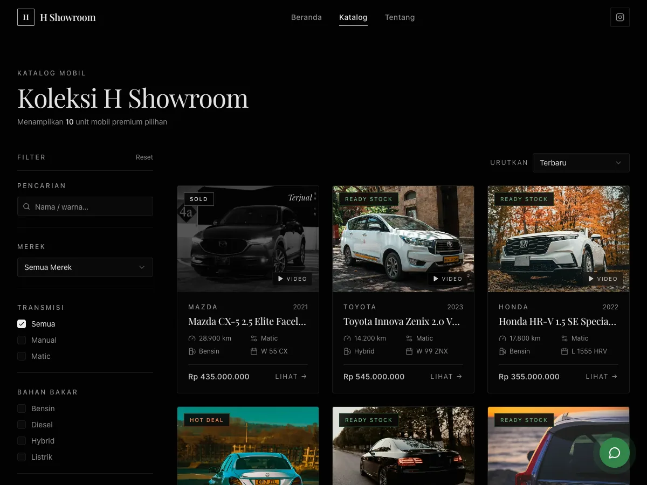Click the transmission icon on the Toyota card
647x485 pixels.
409,338
